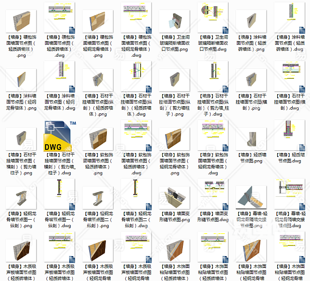Select thumbnail of 软包饰面墙面节点图（轻钢龙骨墙体）.png
310x281 pixels.
point(174,139)
